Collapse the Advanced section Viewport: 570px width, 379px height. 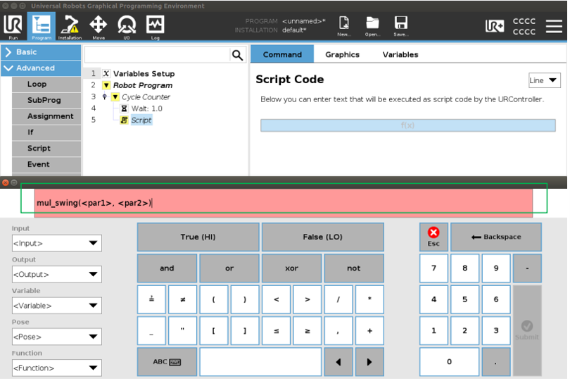pyautogui.click(x=41, y=68)
